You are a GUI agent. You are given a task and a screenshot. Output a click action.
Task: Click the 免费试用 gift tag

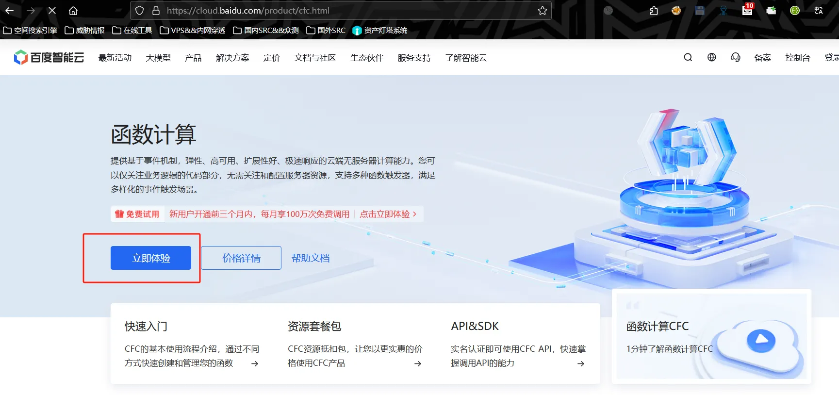click(x=137, y=214)
